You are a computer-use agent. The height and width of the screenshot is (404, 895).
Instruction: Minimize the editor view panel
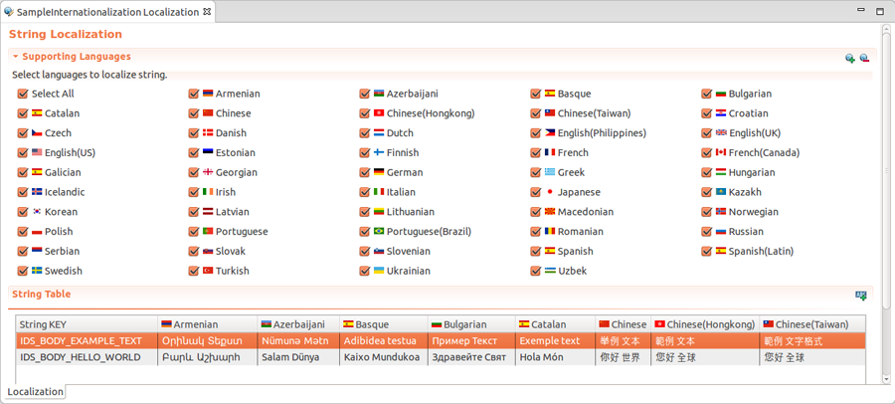click(860, 11)
